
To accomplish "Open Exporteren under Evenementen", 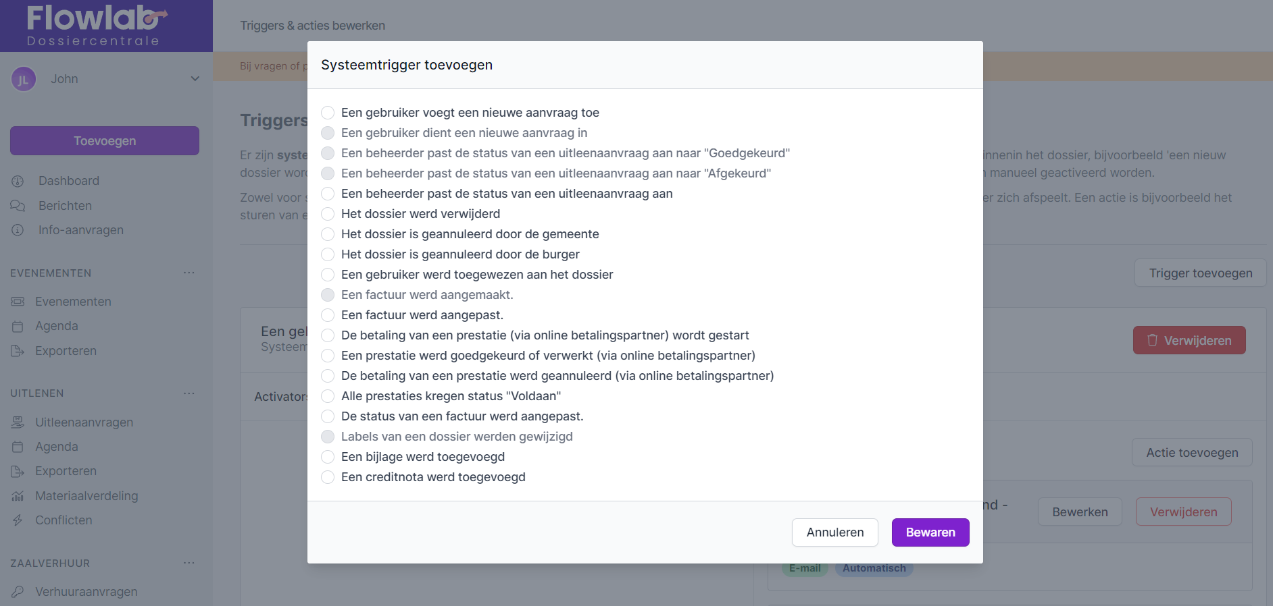I will click(66, 351).
